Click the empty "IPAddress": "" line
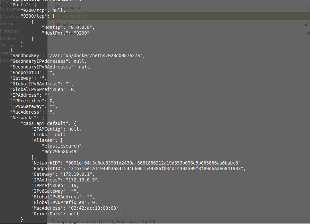310x224 pixels. (31, 95)
